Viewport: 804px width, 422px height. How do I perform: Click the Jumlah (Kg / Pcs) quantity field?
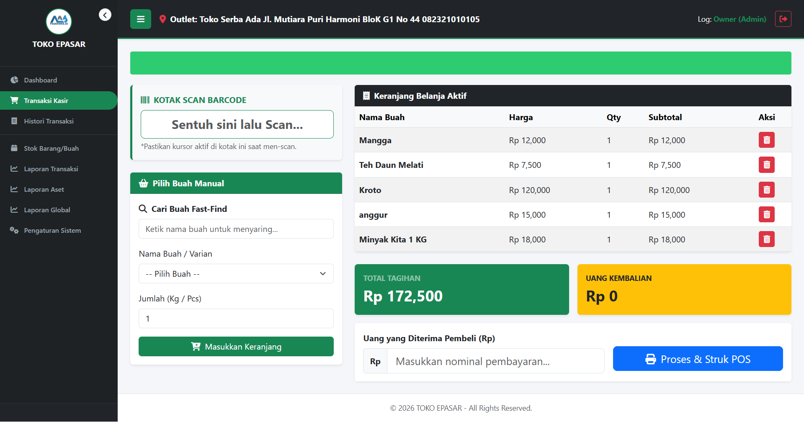click(236, 319)
